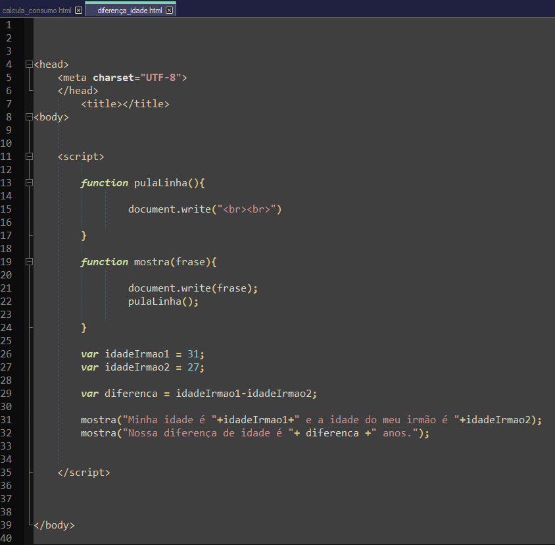Collapse the pulaLinha function fold marker
This screenshot has height=545, width=555.
(x=30, y=183)
